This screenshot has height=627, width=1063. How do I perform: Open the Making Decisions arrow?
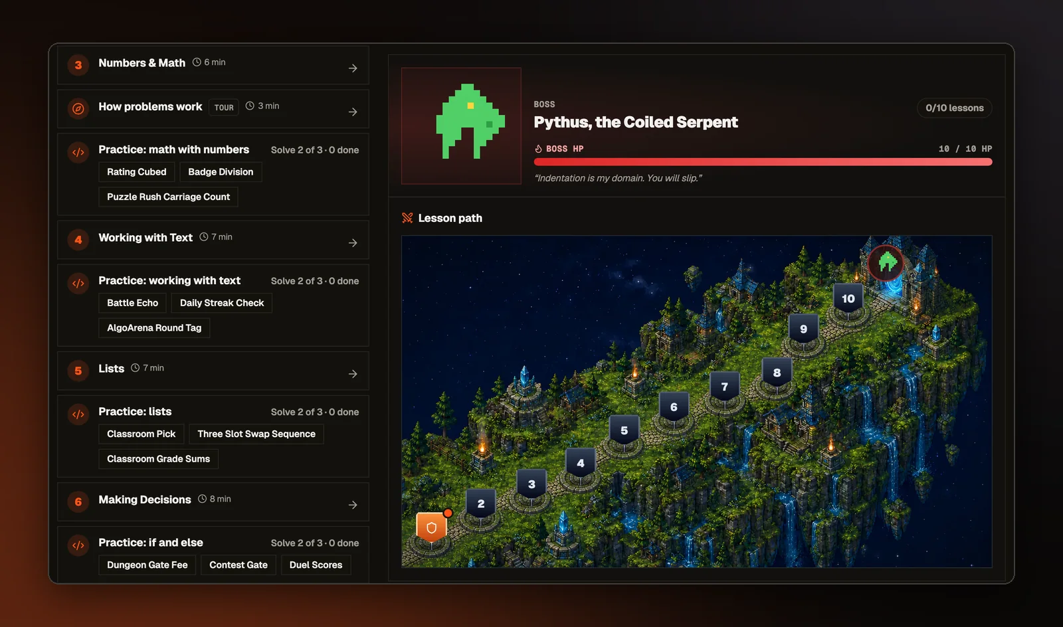coord(353,505)
